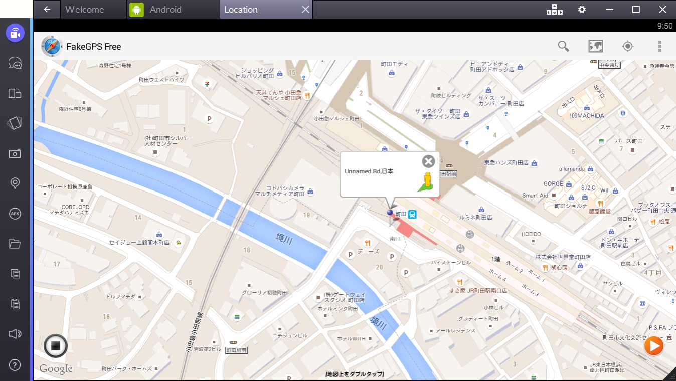676x381 pixels.
Task: Click the "コーポレート相模原鹿島" map label
Action: click(65, 187)
